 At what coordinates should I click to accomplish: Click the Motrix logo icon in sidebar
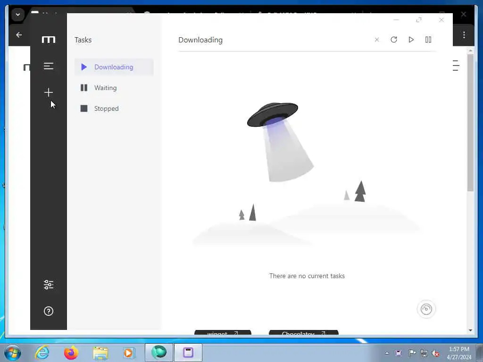point(49,40)
